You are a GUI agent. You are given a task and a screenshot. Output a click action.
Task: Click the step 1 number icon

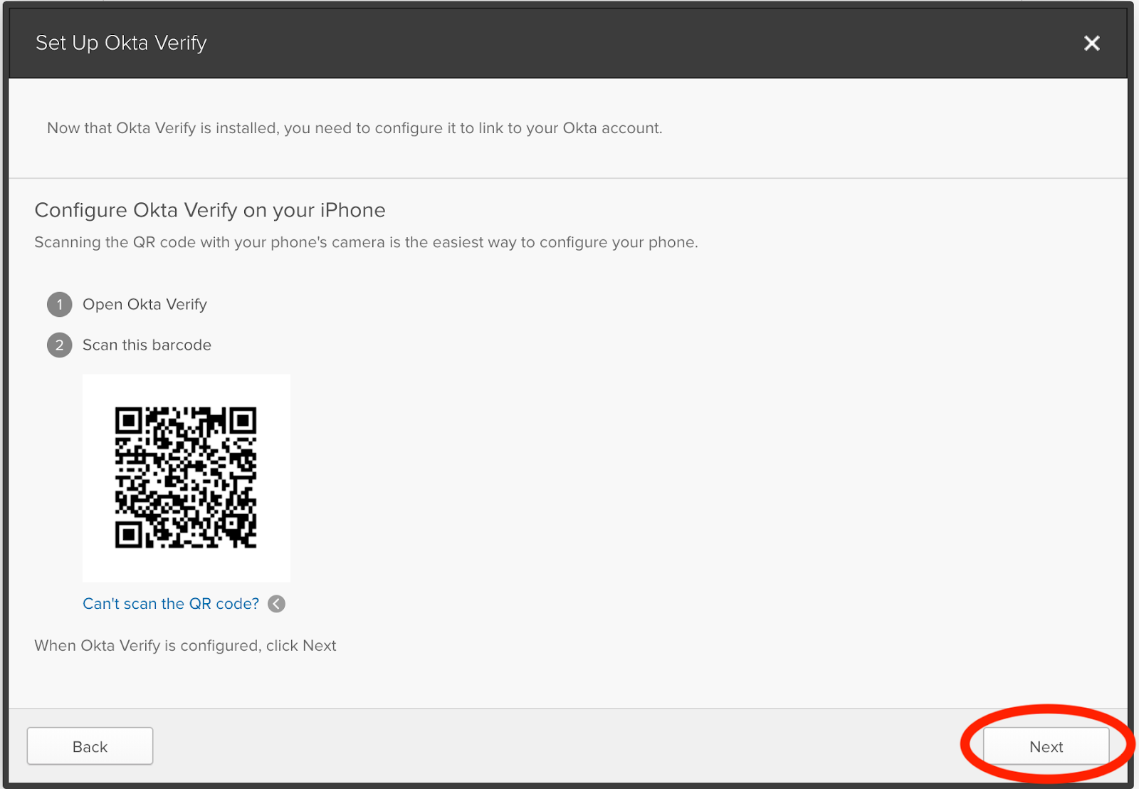tap(60, 305)
